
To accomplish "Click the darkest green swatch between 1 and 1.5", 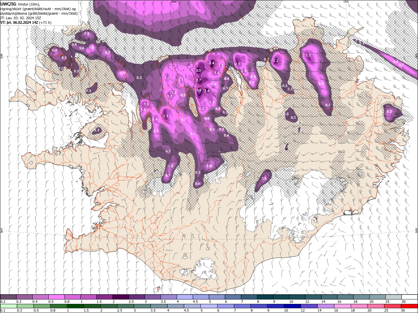I will tap(75, 306).
